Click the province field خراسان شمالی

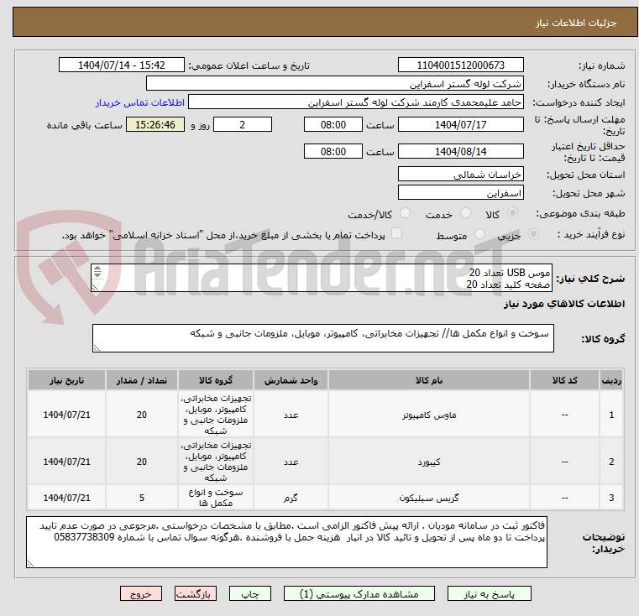click(x=460, y=175)
